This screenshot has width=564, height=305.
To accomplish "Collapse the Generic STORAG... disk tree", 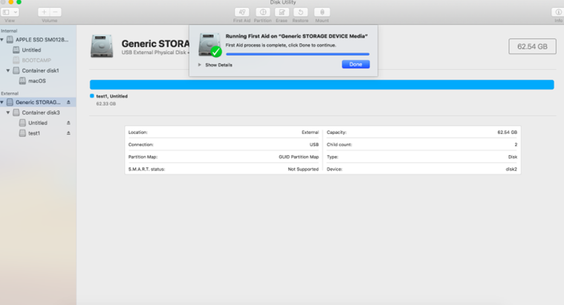I will (2, 102).
